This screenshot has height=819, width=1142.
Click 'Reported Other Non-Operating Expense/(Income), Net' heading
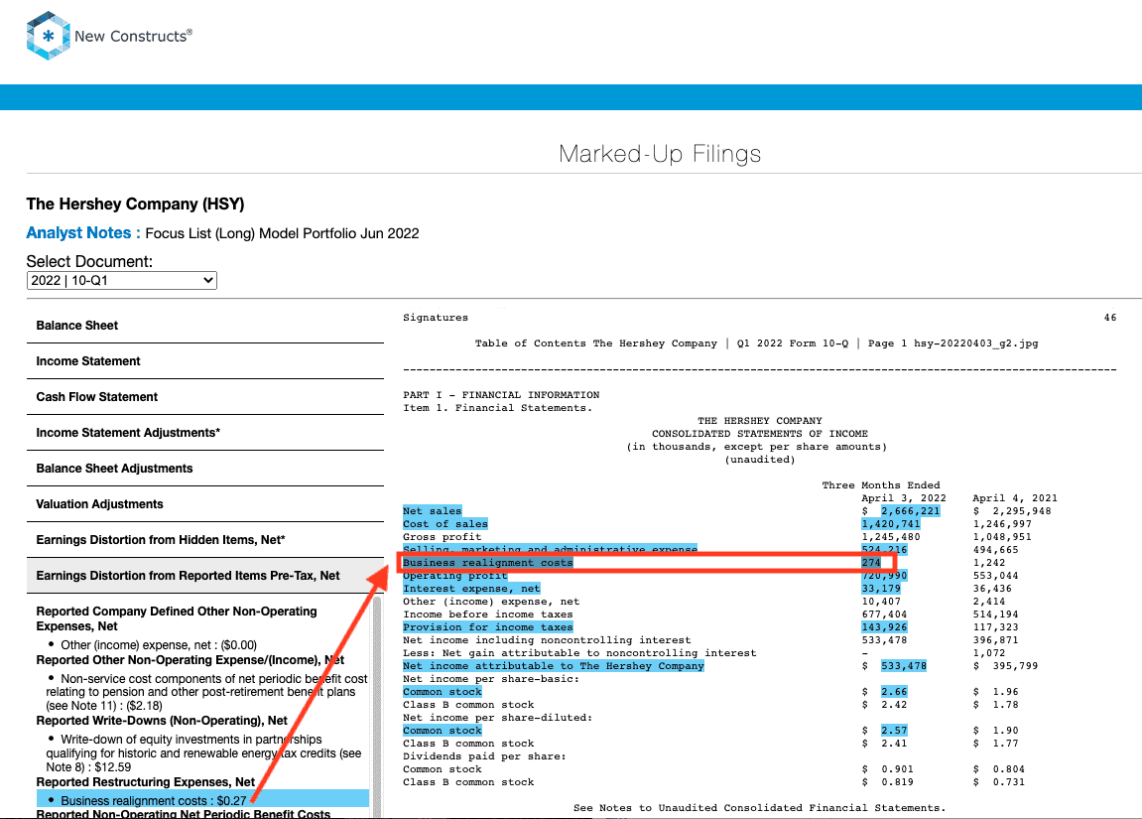190,660
